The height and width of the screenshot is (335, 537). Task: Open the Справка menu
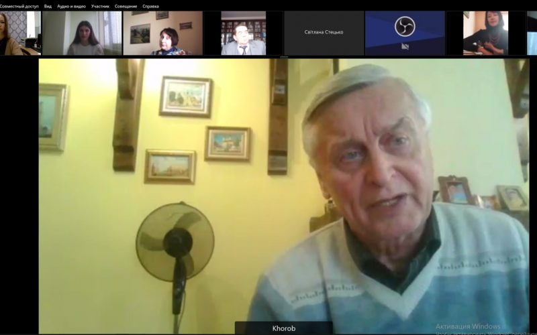click(150, 6)
